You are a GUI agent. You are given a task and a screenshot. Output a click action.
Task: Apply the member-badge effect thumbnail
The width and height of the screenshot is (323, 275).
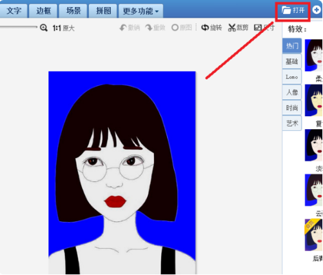(313, 235)
